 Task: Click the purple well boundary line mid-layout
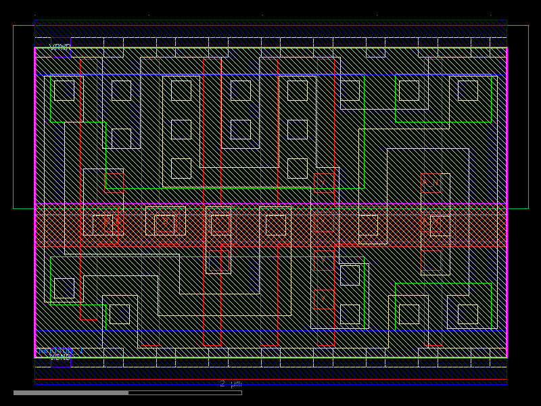270,201
